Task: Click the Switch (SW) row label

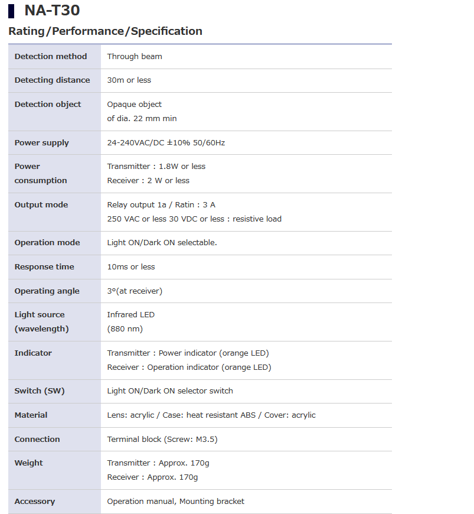Action: coord(40,391)
